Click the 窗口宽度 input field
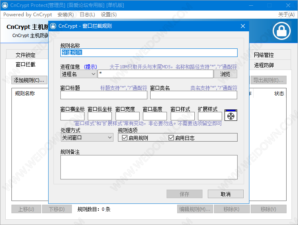This screenshot has width=298, height=225. click(127, 116)
